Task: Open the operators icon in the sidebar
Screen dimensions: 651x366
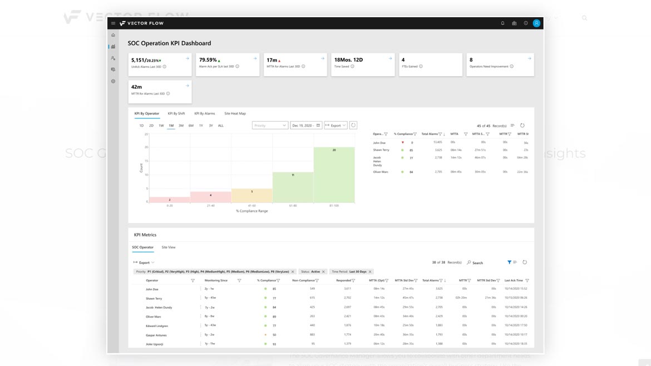Action: [x=113, y=58]
